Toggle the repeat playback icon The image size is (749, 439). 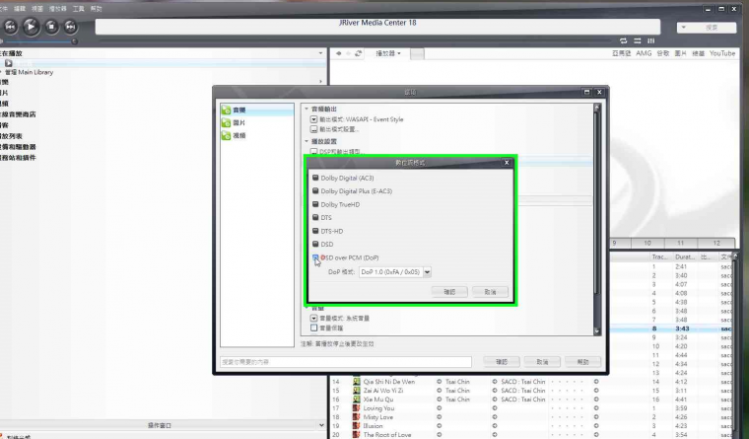(624, 41)
